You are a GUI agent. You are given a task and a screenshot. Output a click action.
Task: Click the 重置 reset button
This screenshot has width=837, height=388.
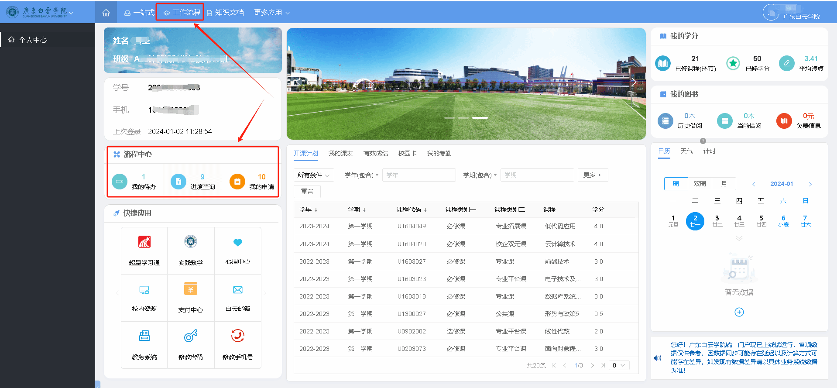(307, 192)
